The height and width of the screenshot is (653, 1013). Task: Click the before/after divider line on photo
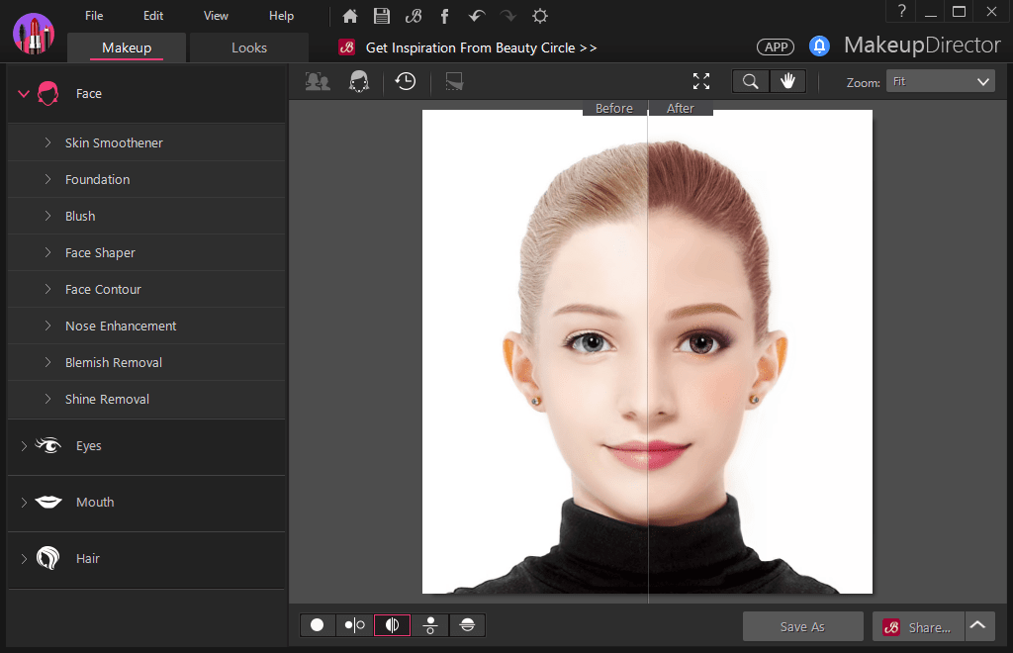tap(648, 346)
